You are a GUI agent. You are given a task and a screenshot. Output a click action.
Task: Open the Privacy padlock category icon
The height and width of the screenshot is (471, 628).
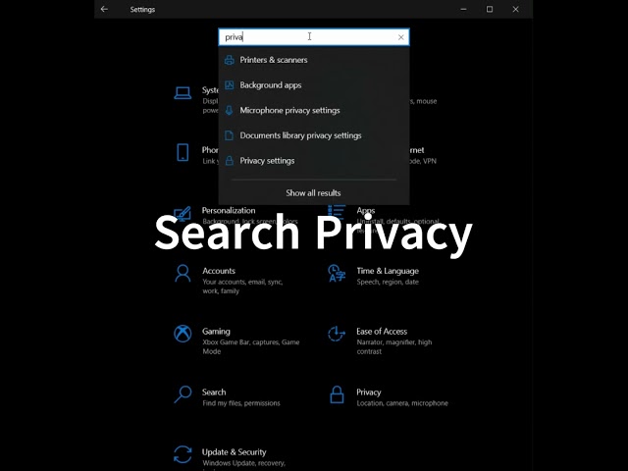coord(337,394)
